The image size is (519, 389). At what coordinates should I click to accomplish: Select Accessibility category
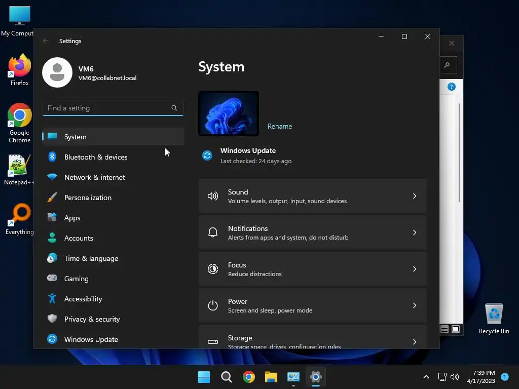[x=113, y=298]
